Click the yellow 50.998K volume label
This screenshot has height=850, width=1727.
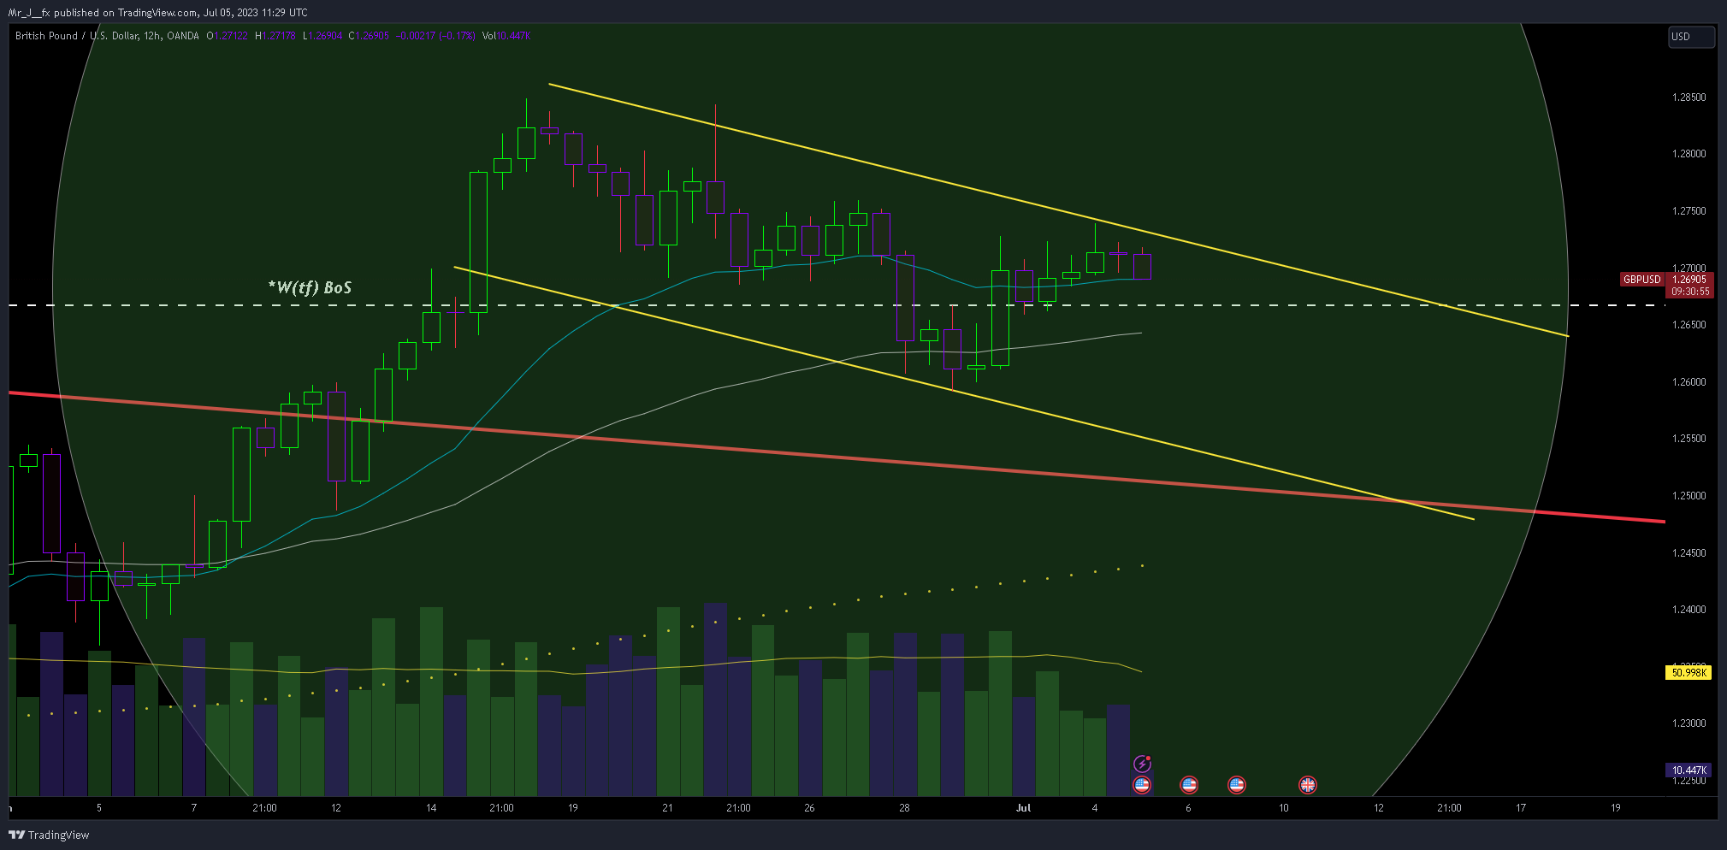coord(1689,673)
